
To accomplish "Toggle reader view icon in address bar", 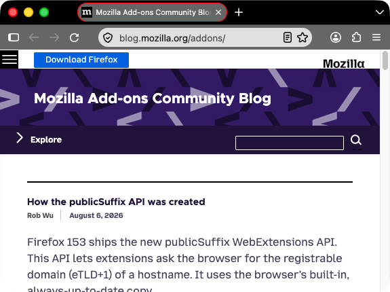I will point(288,37).
